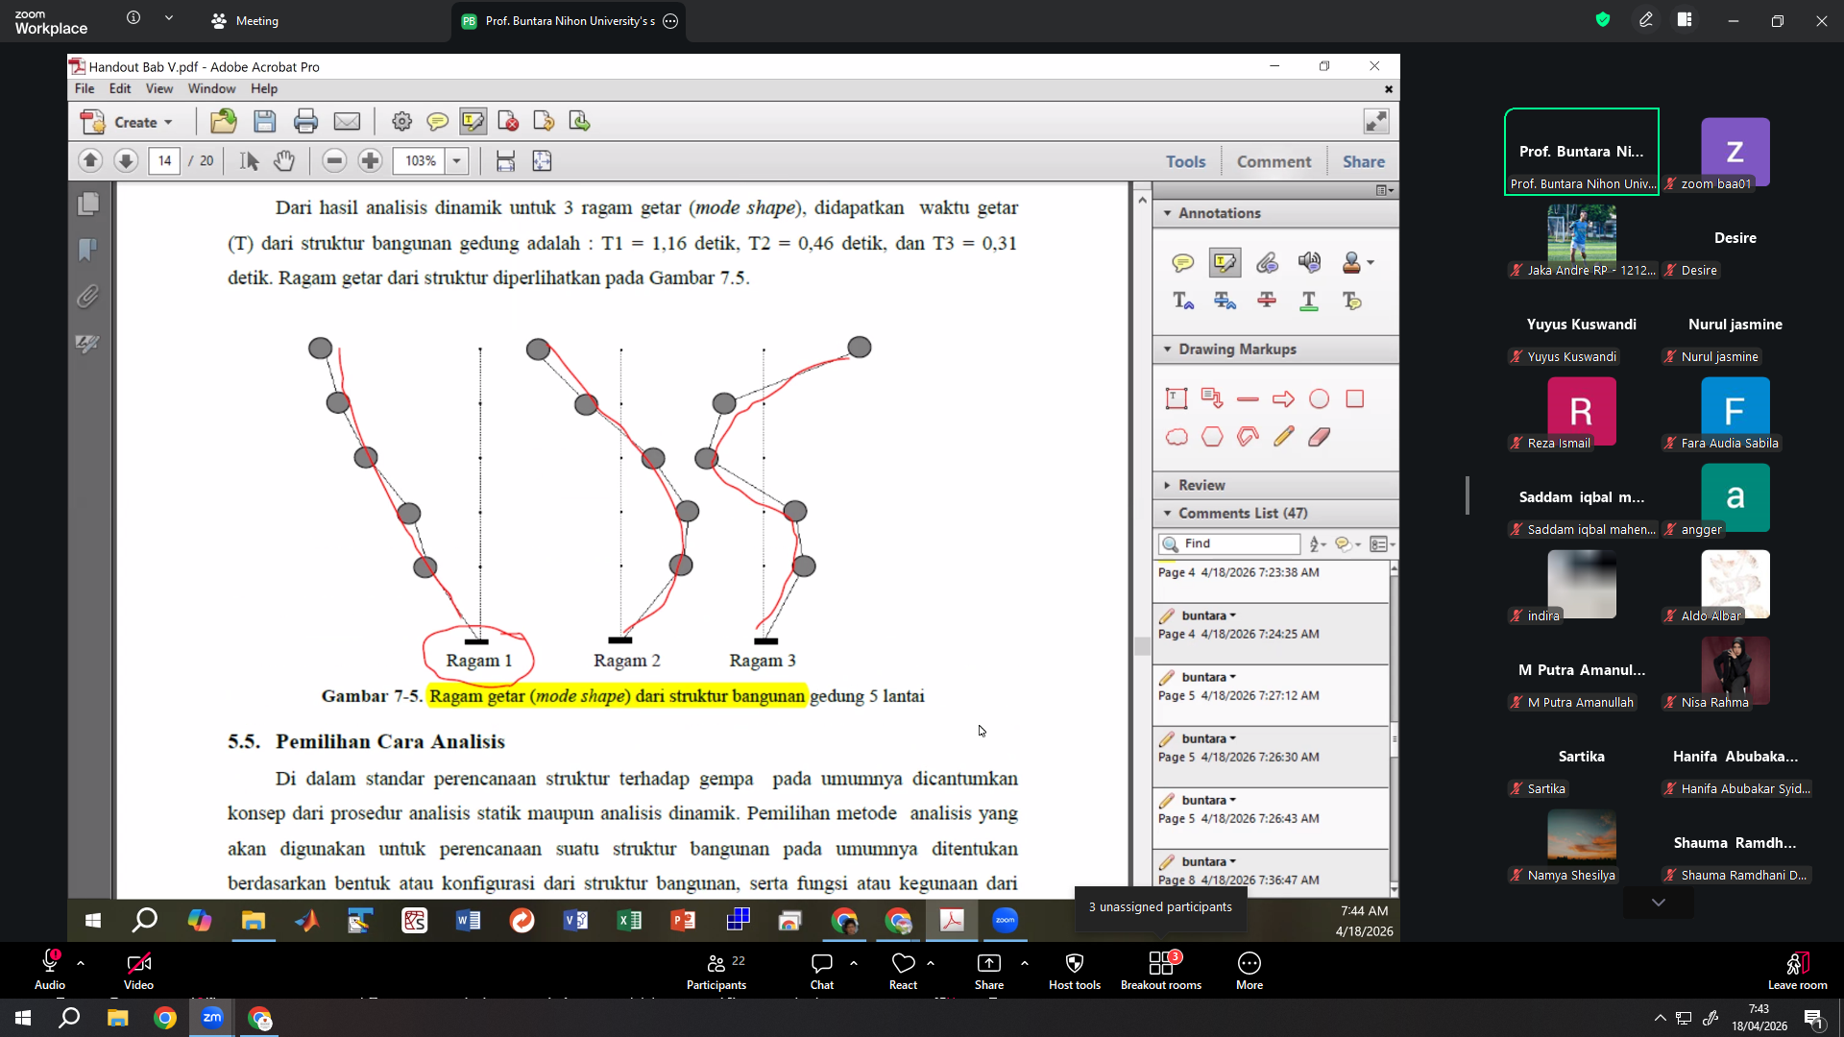Open the View menu
The image size is (1844, 1037).
(159, 88)
